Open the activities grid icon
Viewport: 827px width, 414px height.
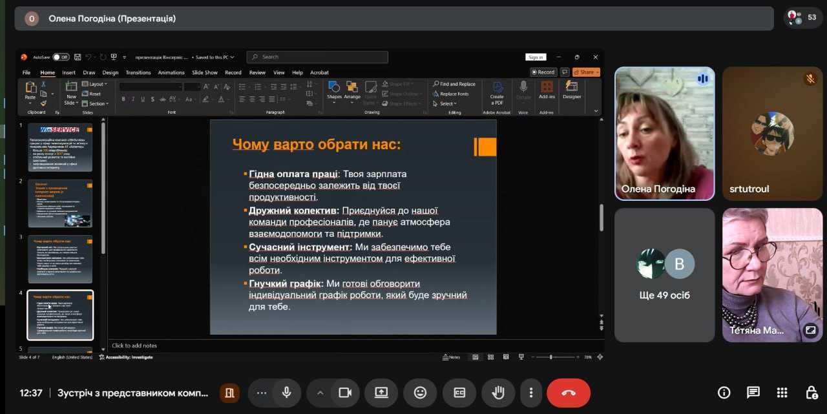[x=782, y=393]
